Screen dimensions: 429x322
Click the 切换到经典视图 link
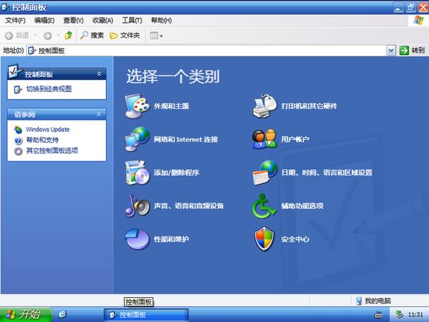tap(49, 89)
